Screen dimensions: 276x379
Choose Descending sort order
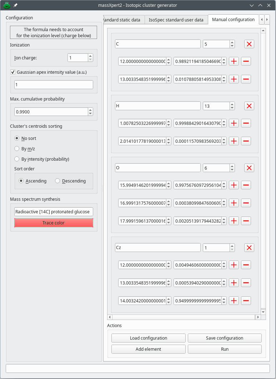pyautogui.click(x=57, y=181)
